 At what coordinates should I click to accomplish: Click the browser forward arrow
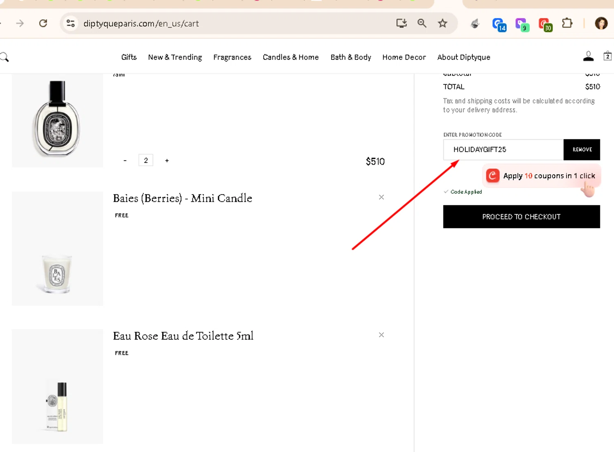tap(20, 23)
